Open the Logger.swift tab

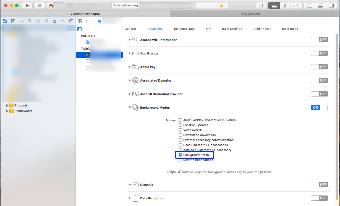pyautogui.click(x=251, y=14)
